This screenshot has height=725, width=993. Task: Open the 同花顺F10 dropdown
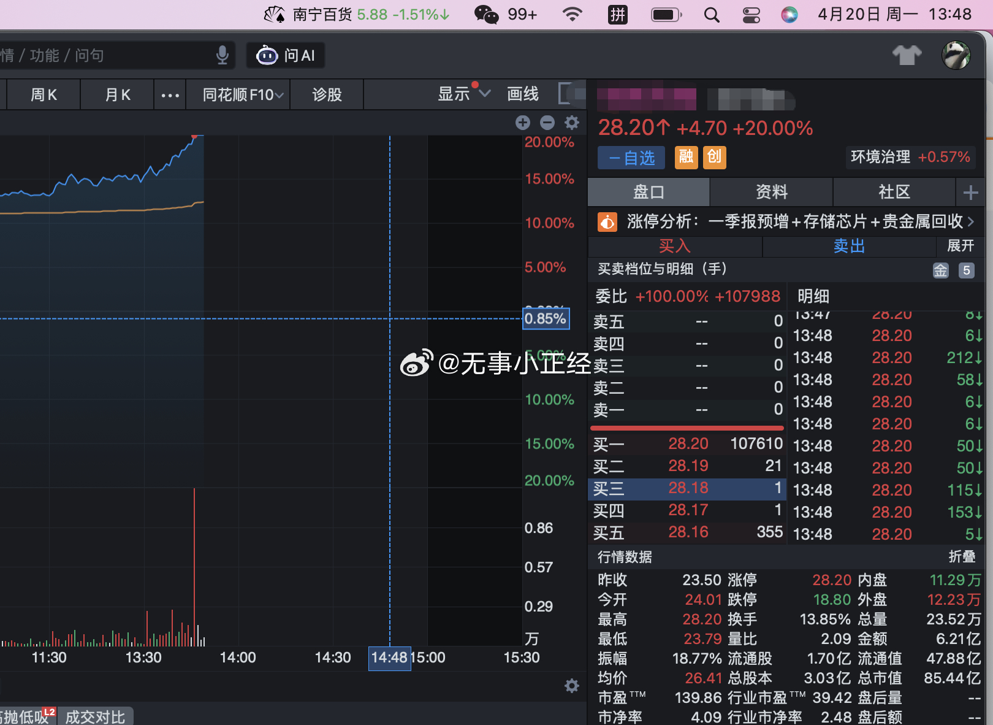pos(238,94)
